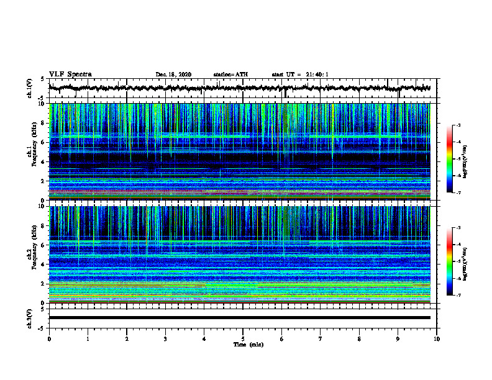The height and width of the screenshot is (380, 492).
Task: Click the "VLF Spectra" plot title
Action: 70,75
